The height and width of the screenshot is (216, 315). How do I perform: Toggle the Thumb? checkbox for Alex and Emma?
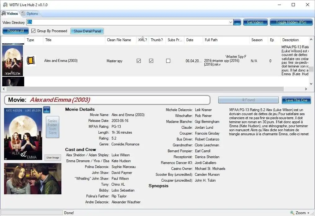point(151,61)
